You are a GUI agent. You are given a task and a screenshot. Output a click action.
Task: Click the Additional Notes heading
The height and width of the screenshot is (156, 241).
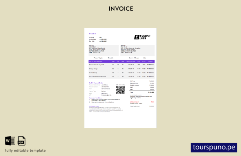click(x=94, y=106)
